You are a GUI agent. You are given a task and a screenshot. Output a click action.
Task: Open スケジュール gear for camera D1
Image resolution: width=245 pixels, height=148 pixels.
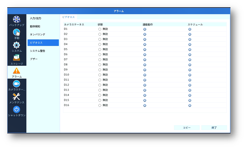click(x=190, y=29)
